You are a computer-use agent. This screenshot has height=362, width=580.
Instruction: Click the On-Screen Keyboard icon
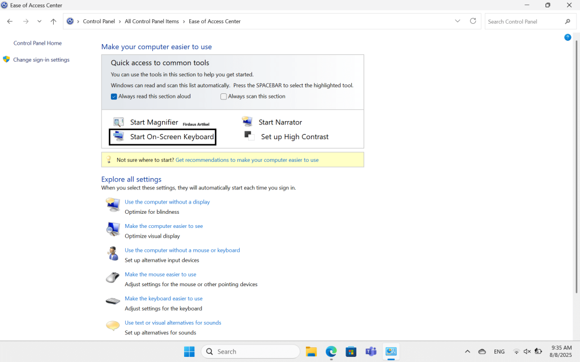(x=118, y=136)
